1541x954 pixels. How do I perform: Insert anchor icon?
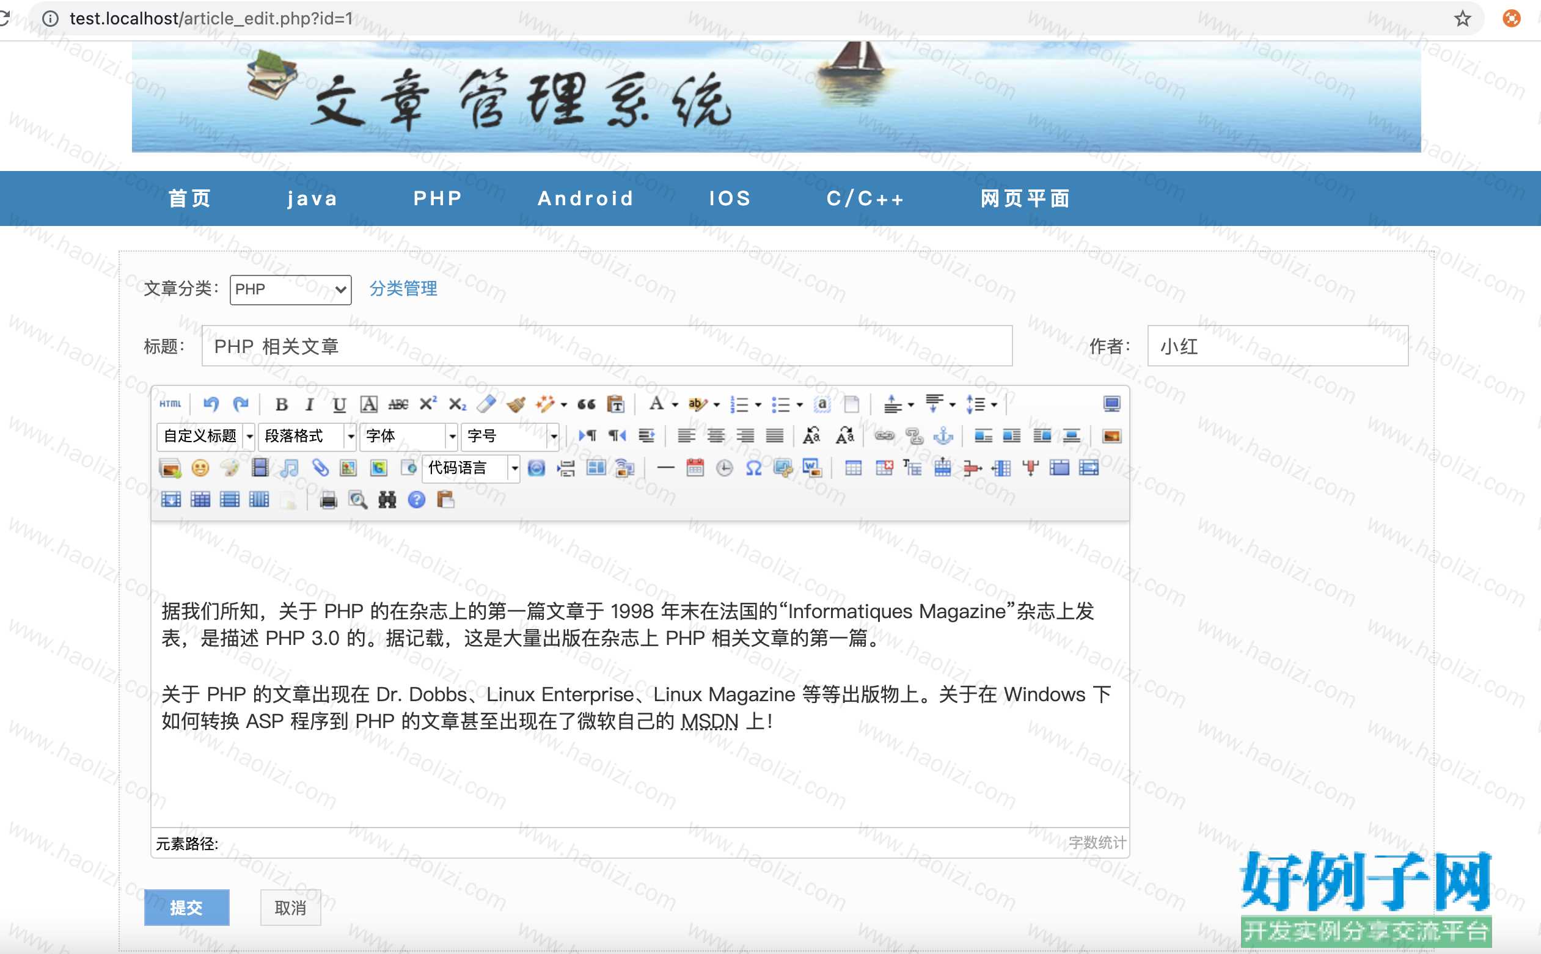tap(943, 436)
